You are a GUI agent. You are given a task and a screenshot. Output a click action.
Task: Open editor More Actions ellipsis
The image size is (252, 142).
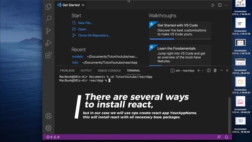point(226,5)
